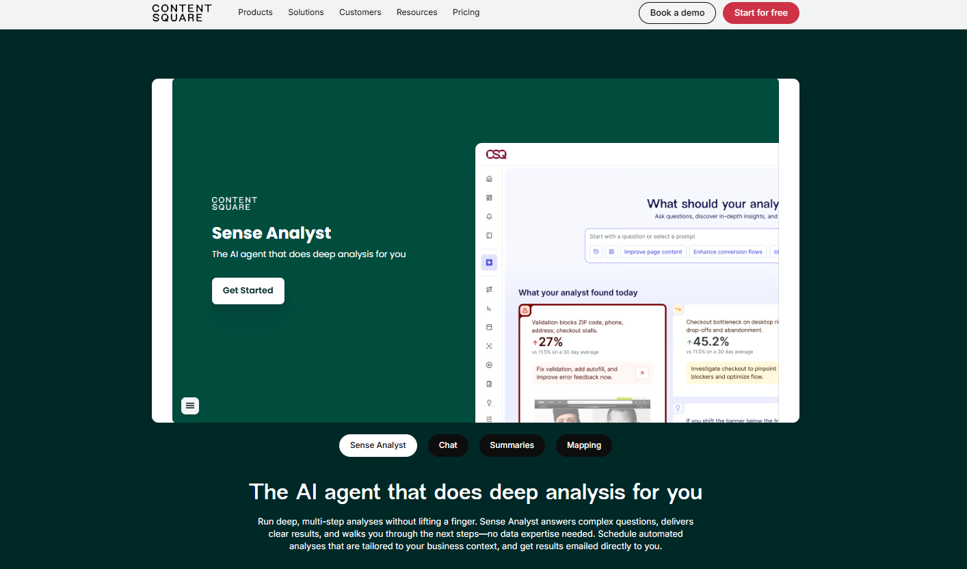Click the Start with a question input field
The height and width of the screenshot is (569, 967).
pyautogui.click(x=682, y=237)
